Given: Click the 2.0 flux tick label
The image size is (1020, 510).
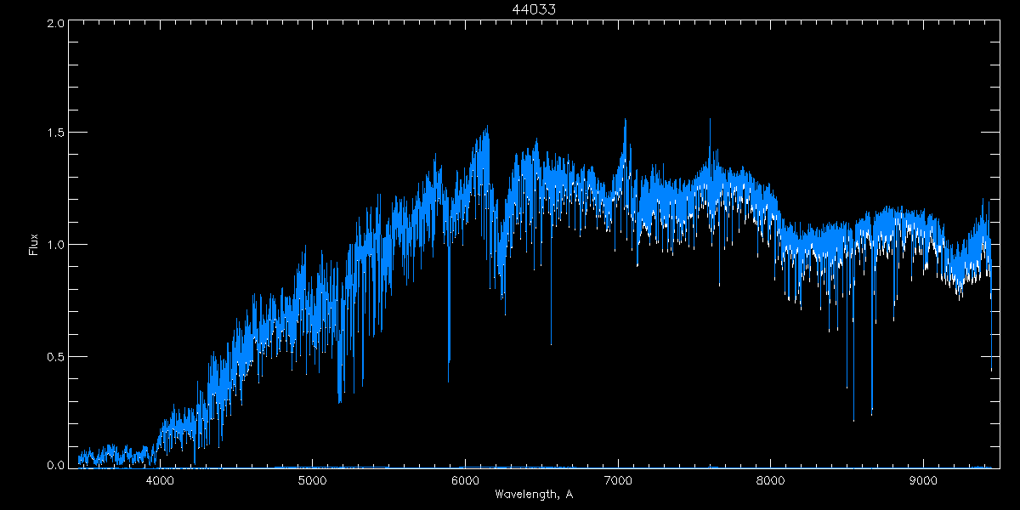Looking at the screenshot, I should (x=55, y=24).
